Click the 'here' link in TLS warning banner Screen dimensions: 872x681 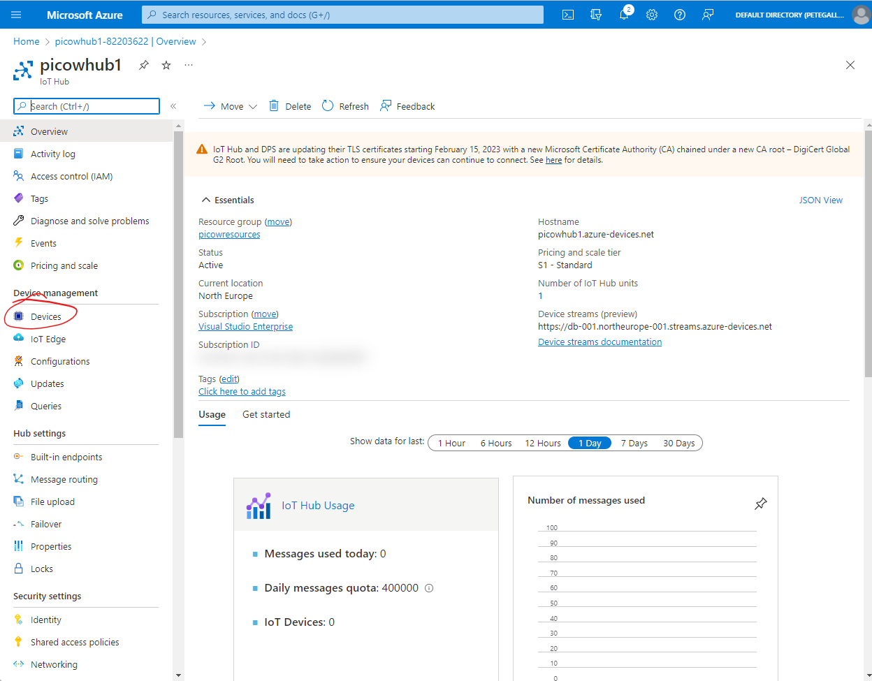point(553,160)
